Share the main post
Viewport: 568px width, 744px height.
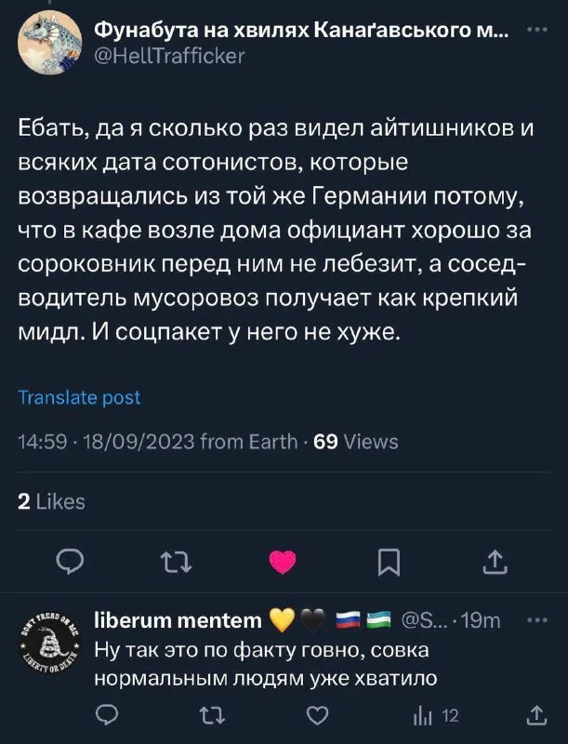[495, 563]
